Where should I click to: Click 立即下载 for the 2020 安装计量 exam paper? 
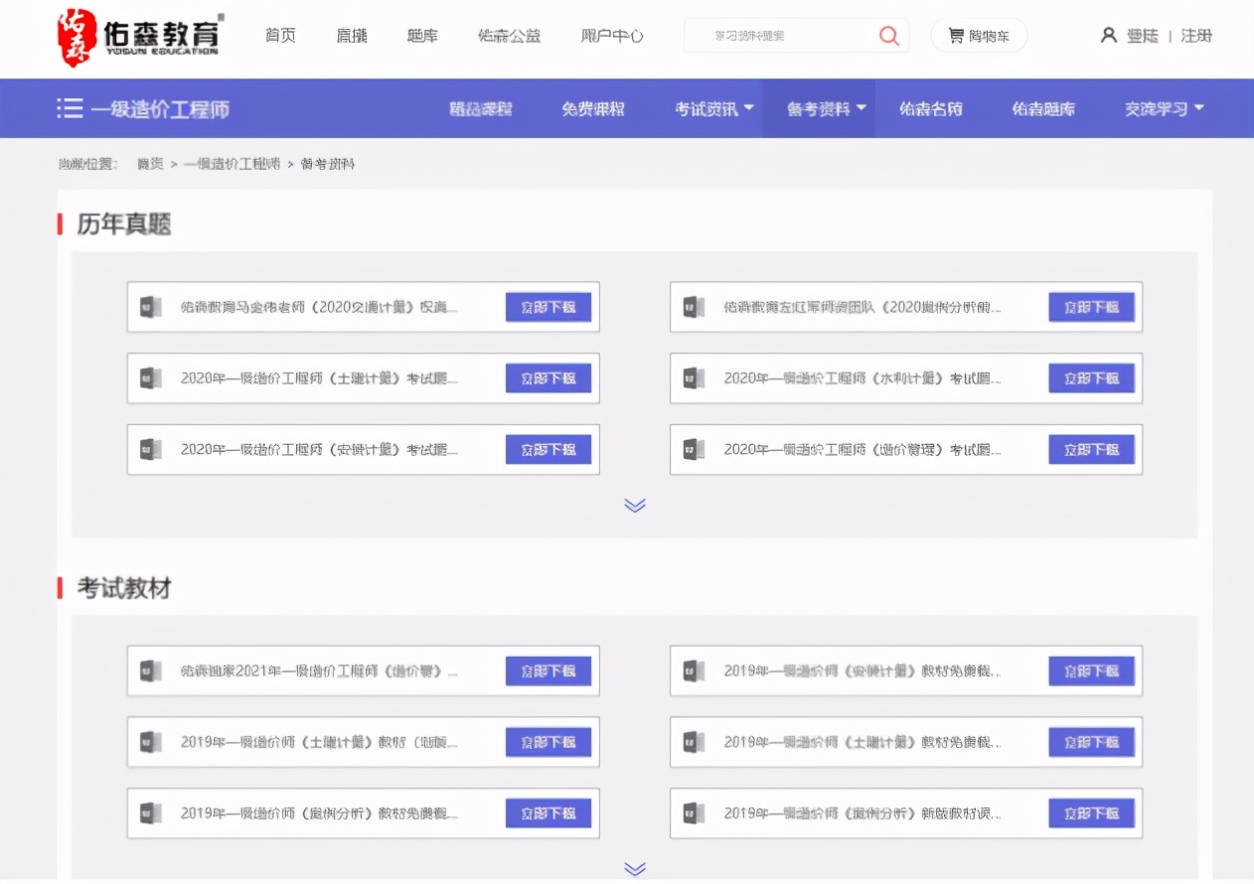[548, 449]
